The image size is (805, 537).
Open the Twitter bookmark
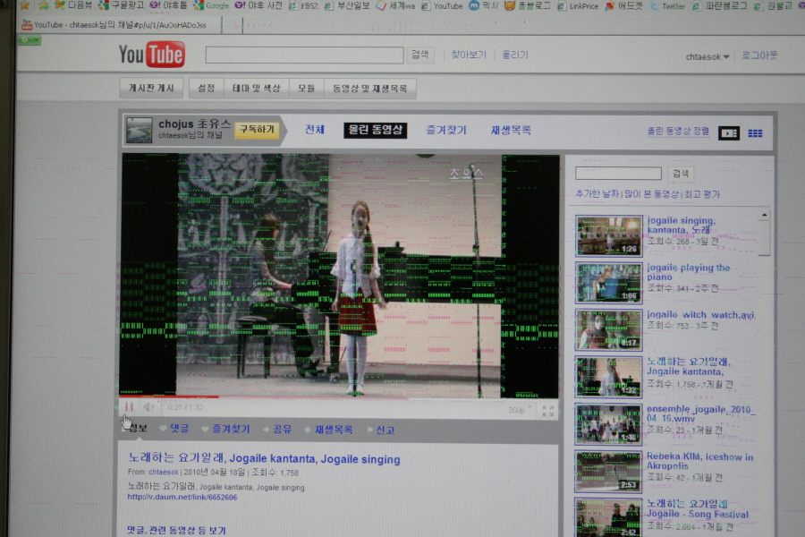coord(667,5)
